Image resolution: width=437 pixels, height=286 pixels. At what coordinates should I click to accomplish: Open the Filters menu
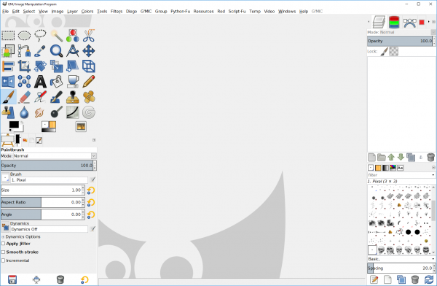tap(117, 11)
